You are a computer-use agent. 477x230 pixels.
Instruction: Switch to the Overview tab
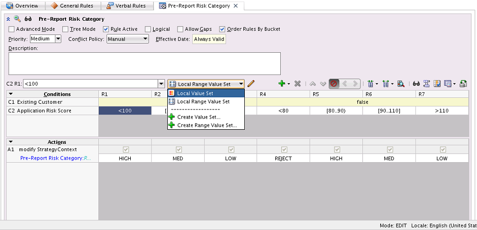point(23,6)
